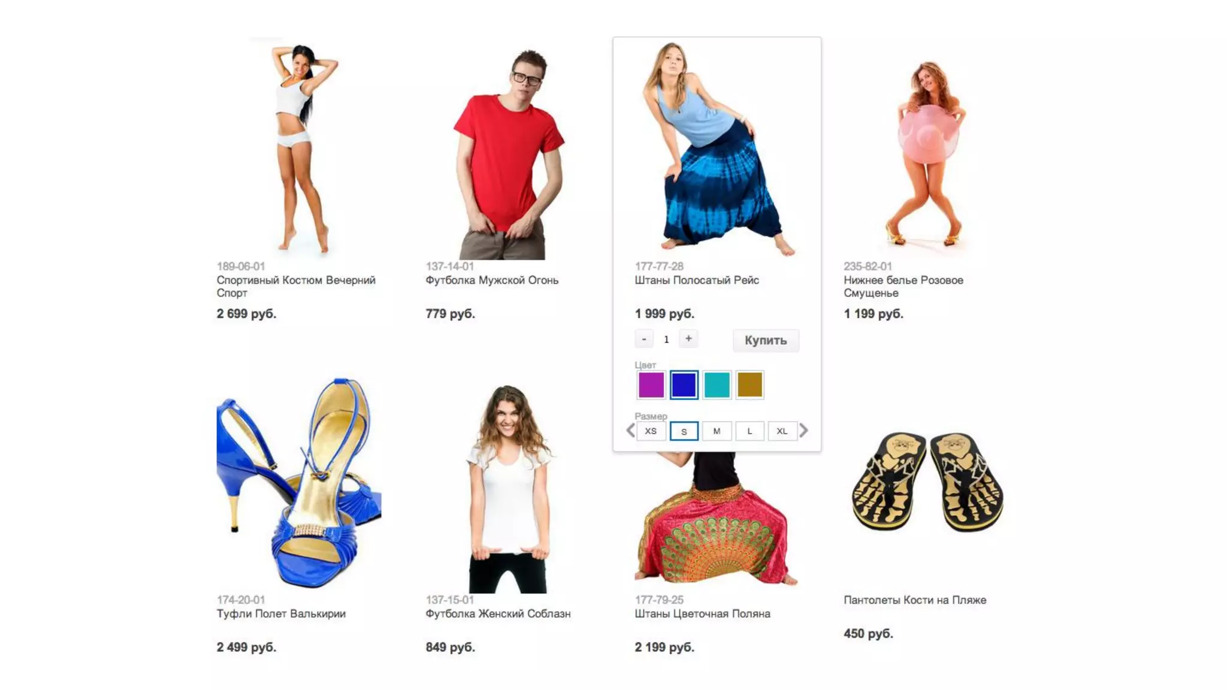The width and height of the screenshot is (1227, 690).
Task: Open Туфли Полет Валькирии product link
Action: [x=281, y=614]
